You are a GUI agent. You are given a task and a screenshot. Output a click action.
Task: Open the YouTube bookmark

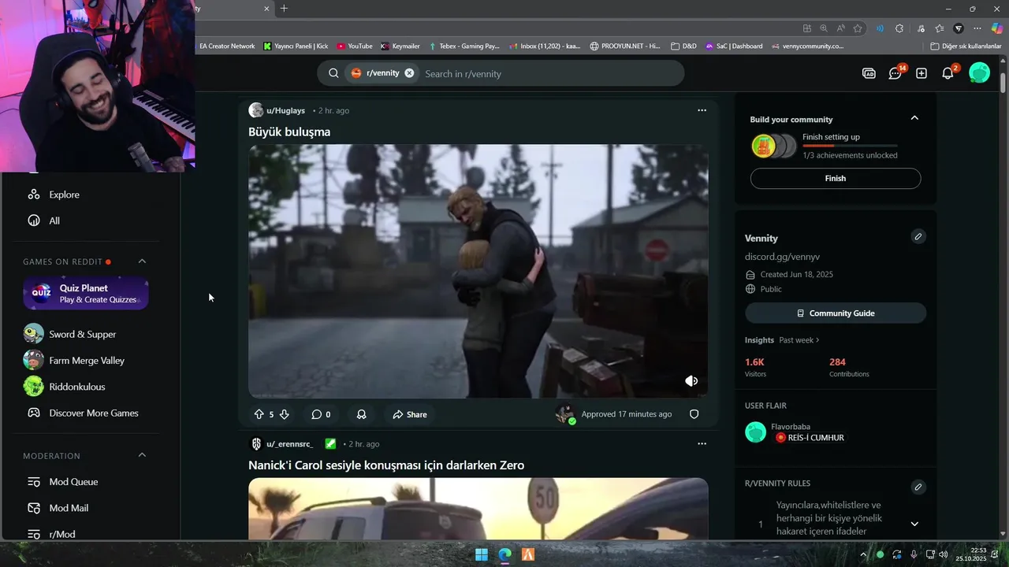click(x=354, y=46)
